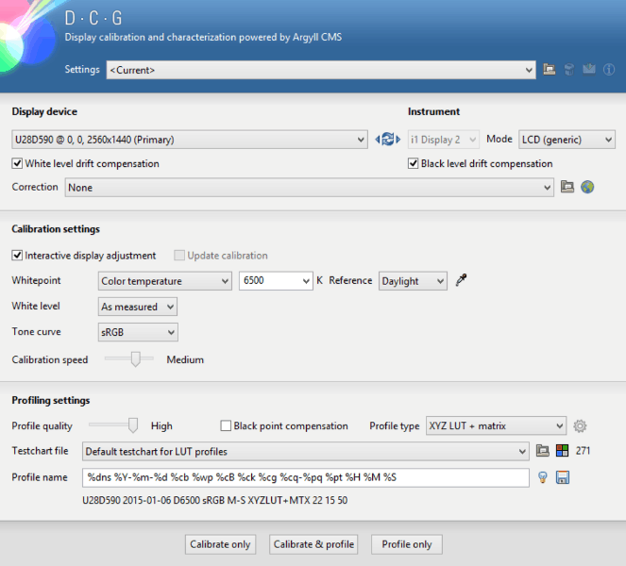This screenshot has height=566, width=626.
Task: Open the Testchart file dropdown
Action: point(306,451)
